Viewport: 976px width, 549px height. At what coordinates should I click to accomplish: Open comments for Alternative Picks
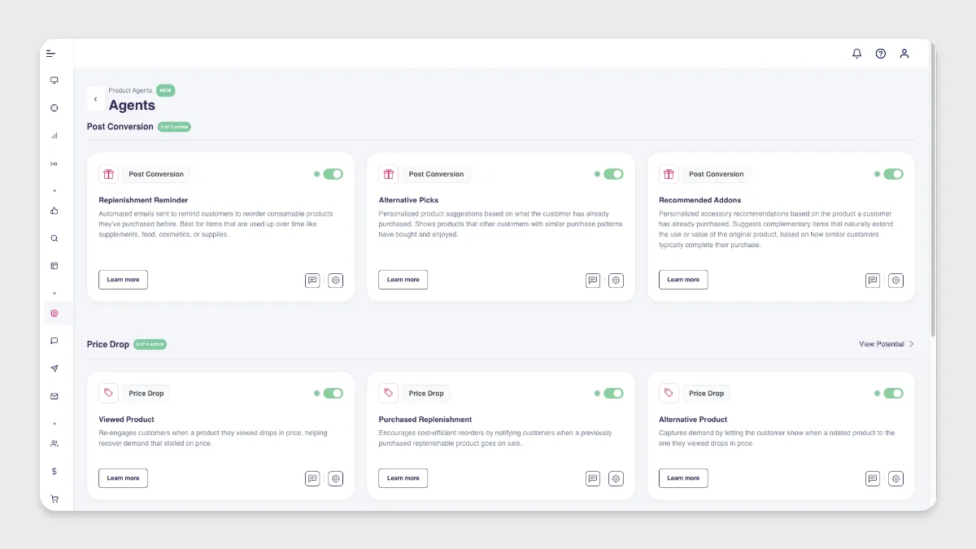pyautogui.click(x=593, y=280)
